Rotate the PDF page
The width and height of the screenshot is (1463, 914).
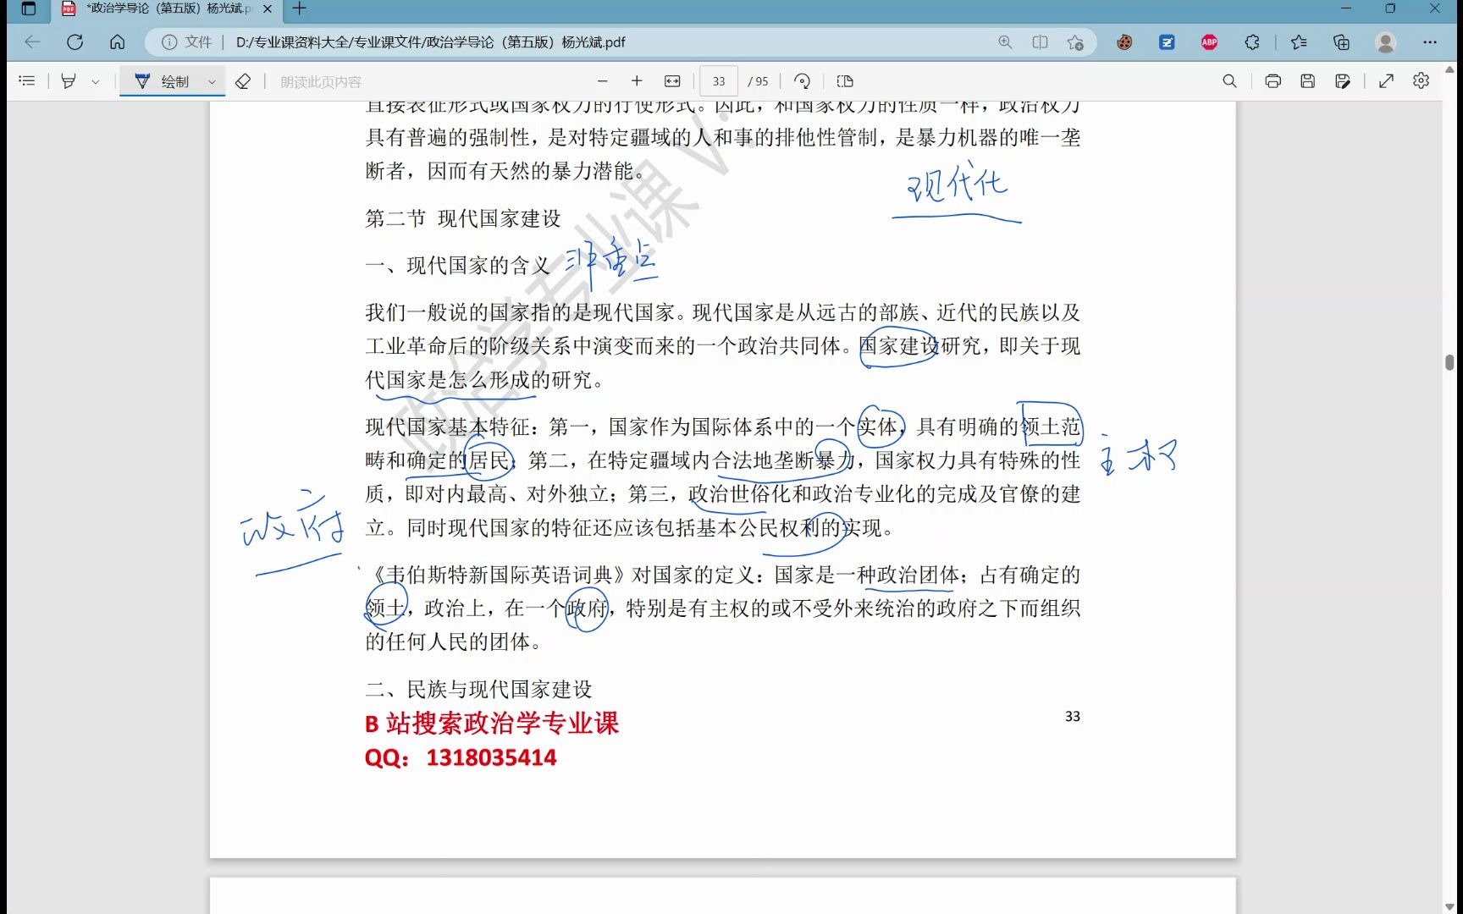click(802, 81)
